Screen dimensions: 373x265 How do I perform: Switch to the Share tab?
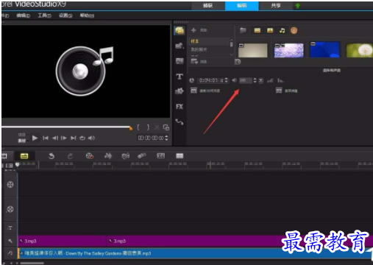[276, 5]
